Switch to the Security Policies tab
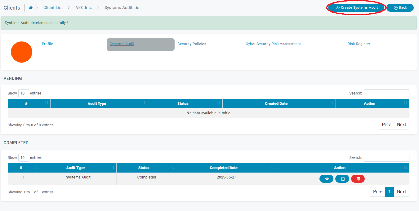This screenshot has height=211, width=419. [192, 44]
